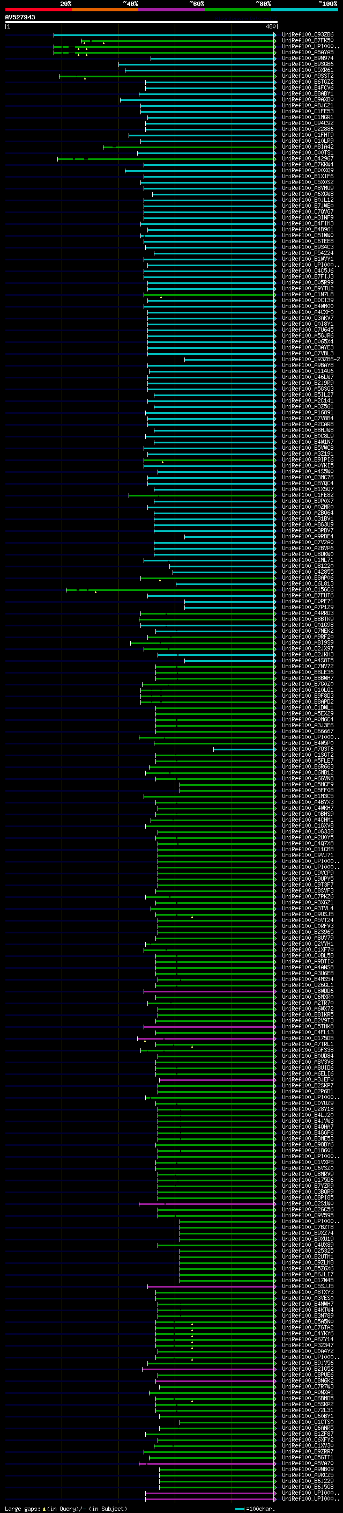Viewport: 343px width, 1513px height.
Task: Open hit UniRef100_A9SST2
Action: (307, 76)
